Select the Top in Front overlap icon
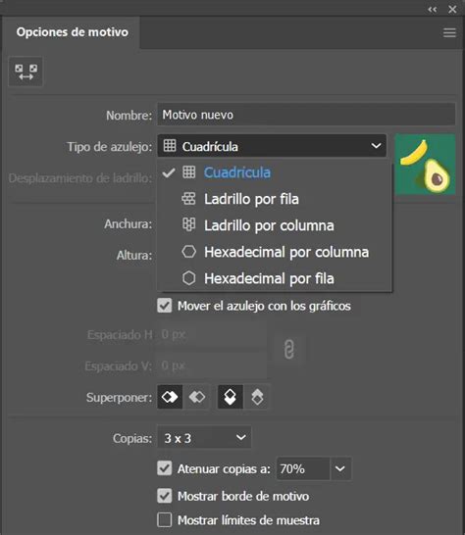The width and height of the screenshot is (465, 535). coord(231,397)
